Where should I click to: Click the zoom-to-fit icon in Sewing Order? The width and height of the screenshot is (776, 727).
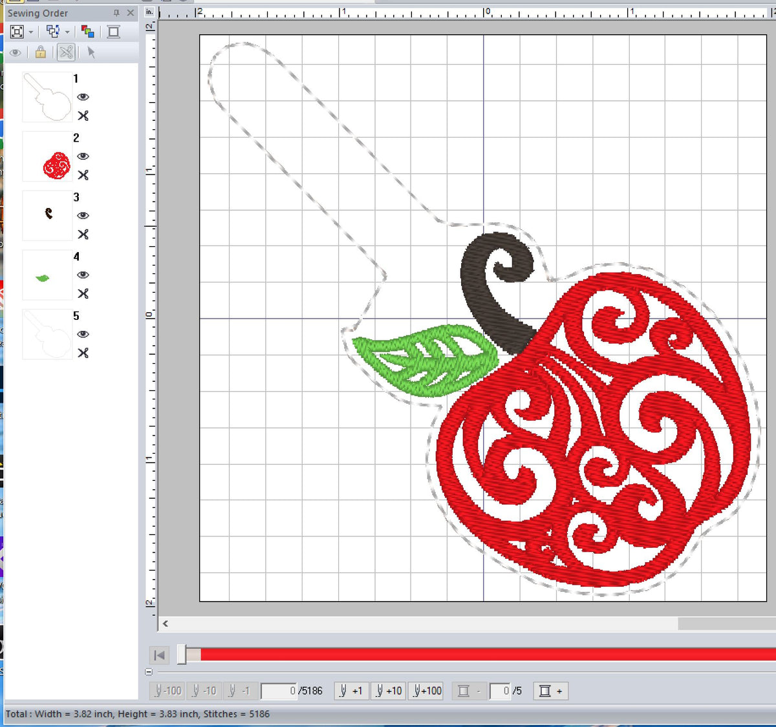[17, 32]
